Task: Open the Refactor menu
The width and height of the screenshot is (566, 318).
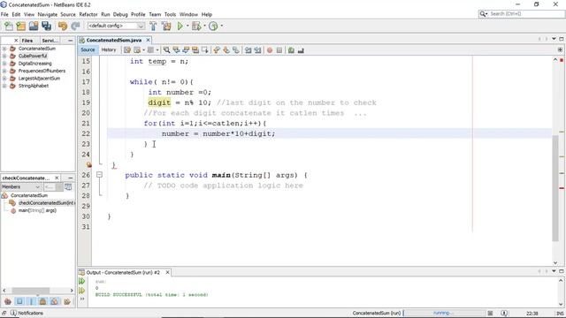Action: pos(88,14)
